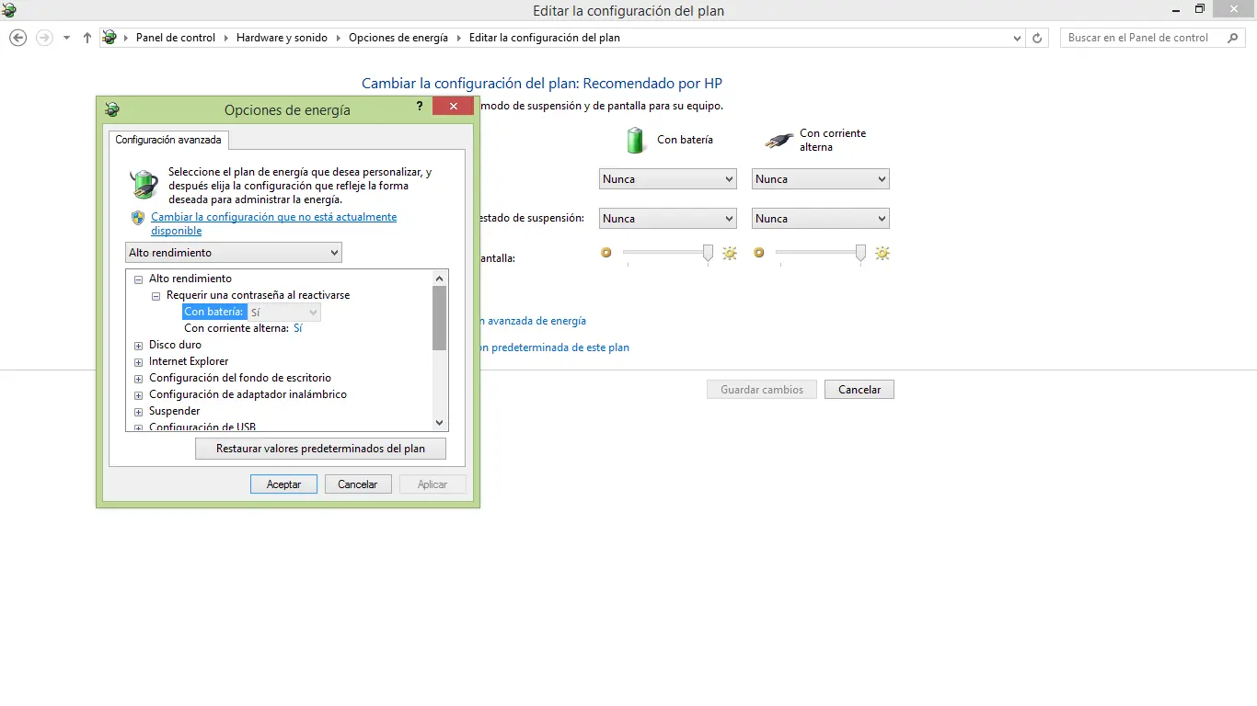This screenshot has height=706, width=1257.
Task: Click the bright sun icon for battery slider
Action: [x=730, y=253]
